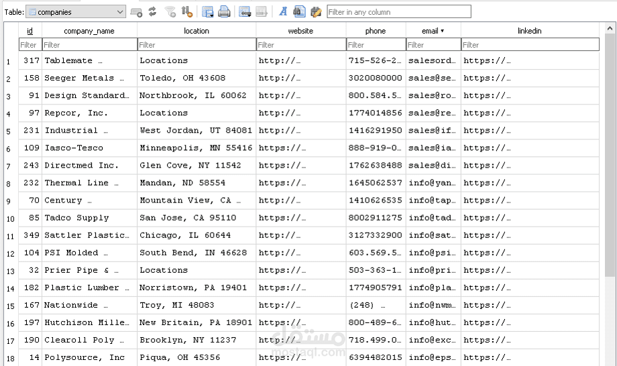
Task: Select the 'New Britain, PA 18901' cell
Action: pos(197,322)
